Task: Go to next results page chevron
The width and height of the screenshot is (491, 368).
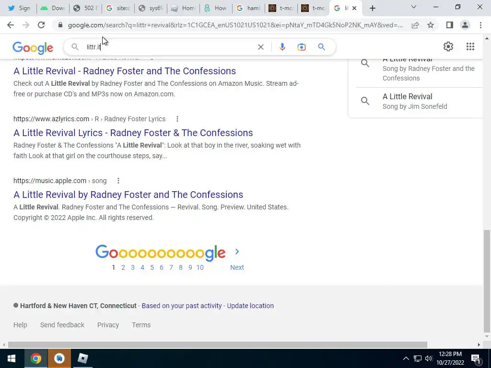Action: point(237,252)
